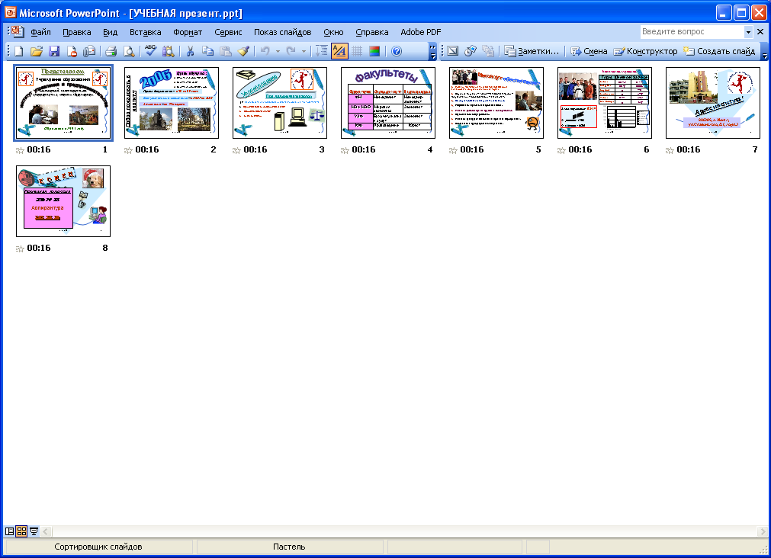Open the Формат menu
This screenshot has height=558, width=771.
(x=188, y=32)
